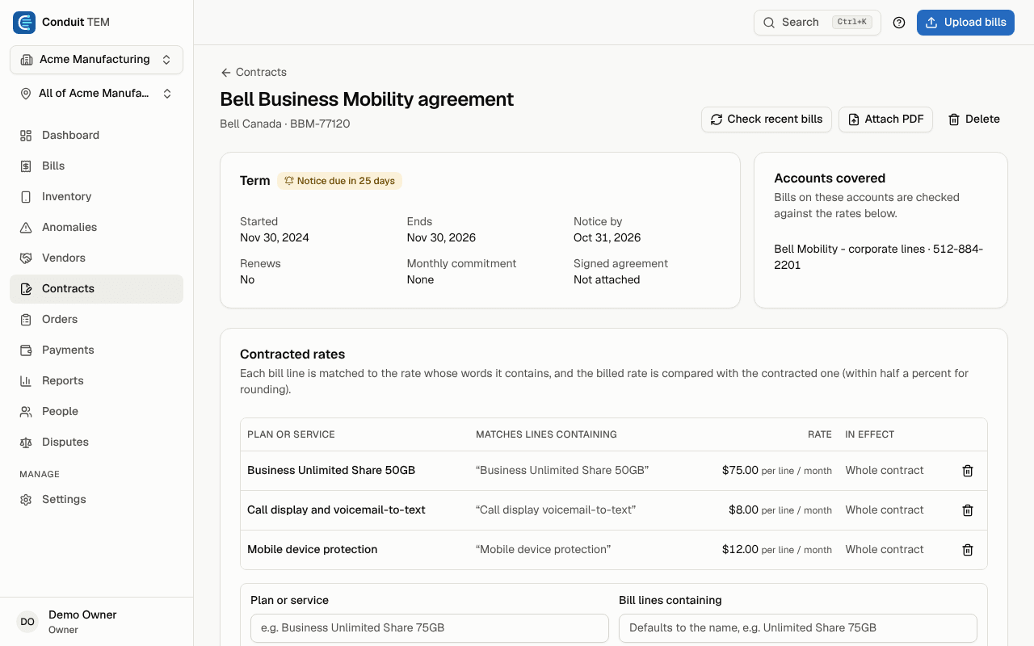Expand the All of Acme Manufacturing location selector
Image resolution: width=1034 pixels, height=646 pixels.
[x=97, y=94]
